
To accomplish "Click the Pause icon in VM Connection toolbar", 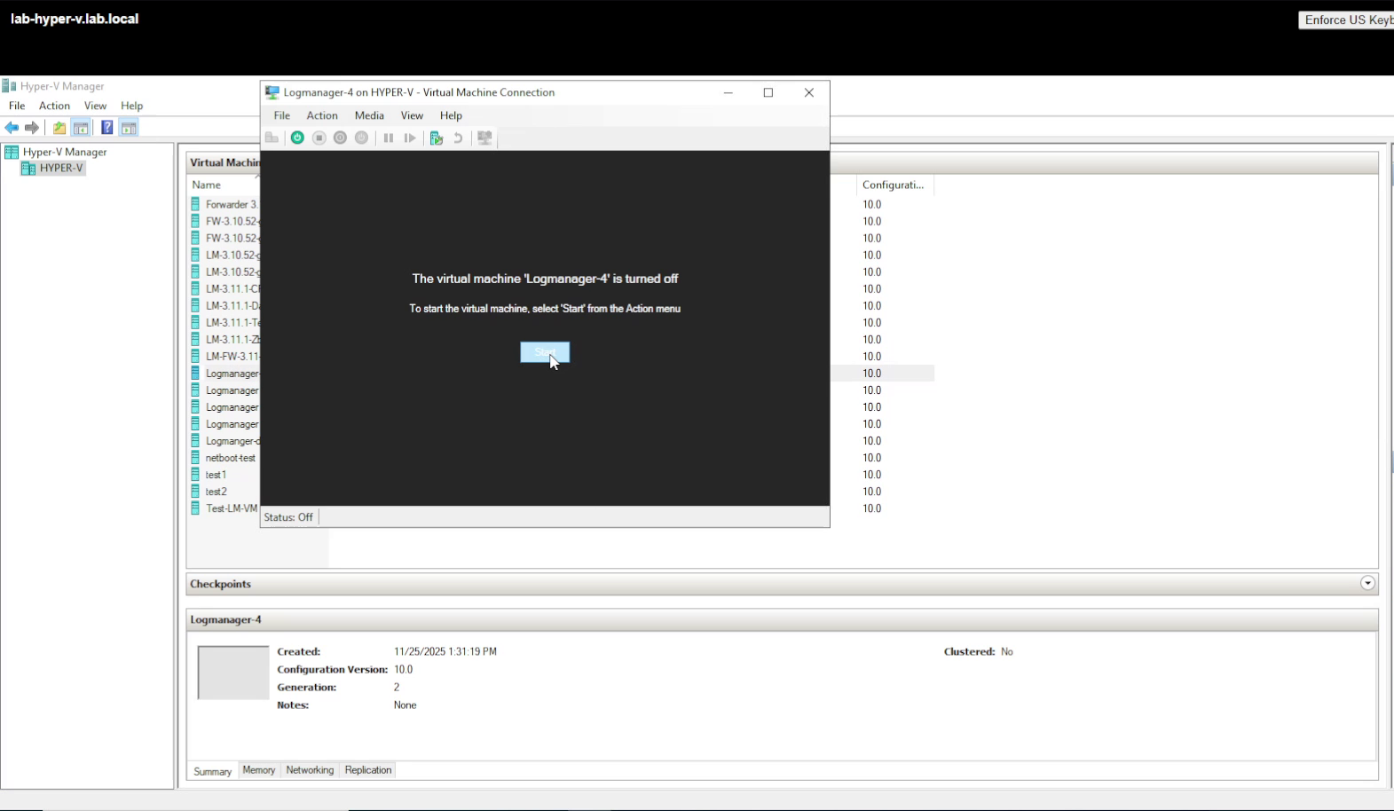I will [x=389, y=138].
